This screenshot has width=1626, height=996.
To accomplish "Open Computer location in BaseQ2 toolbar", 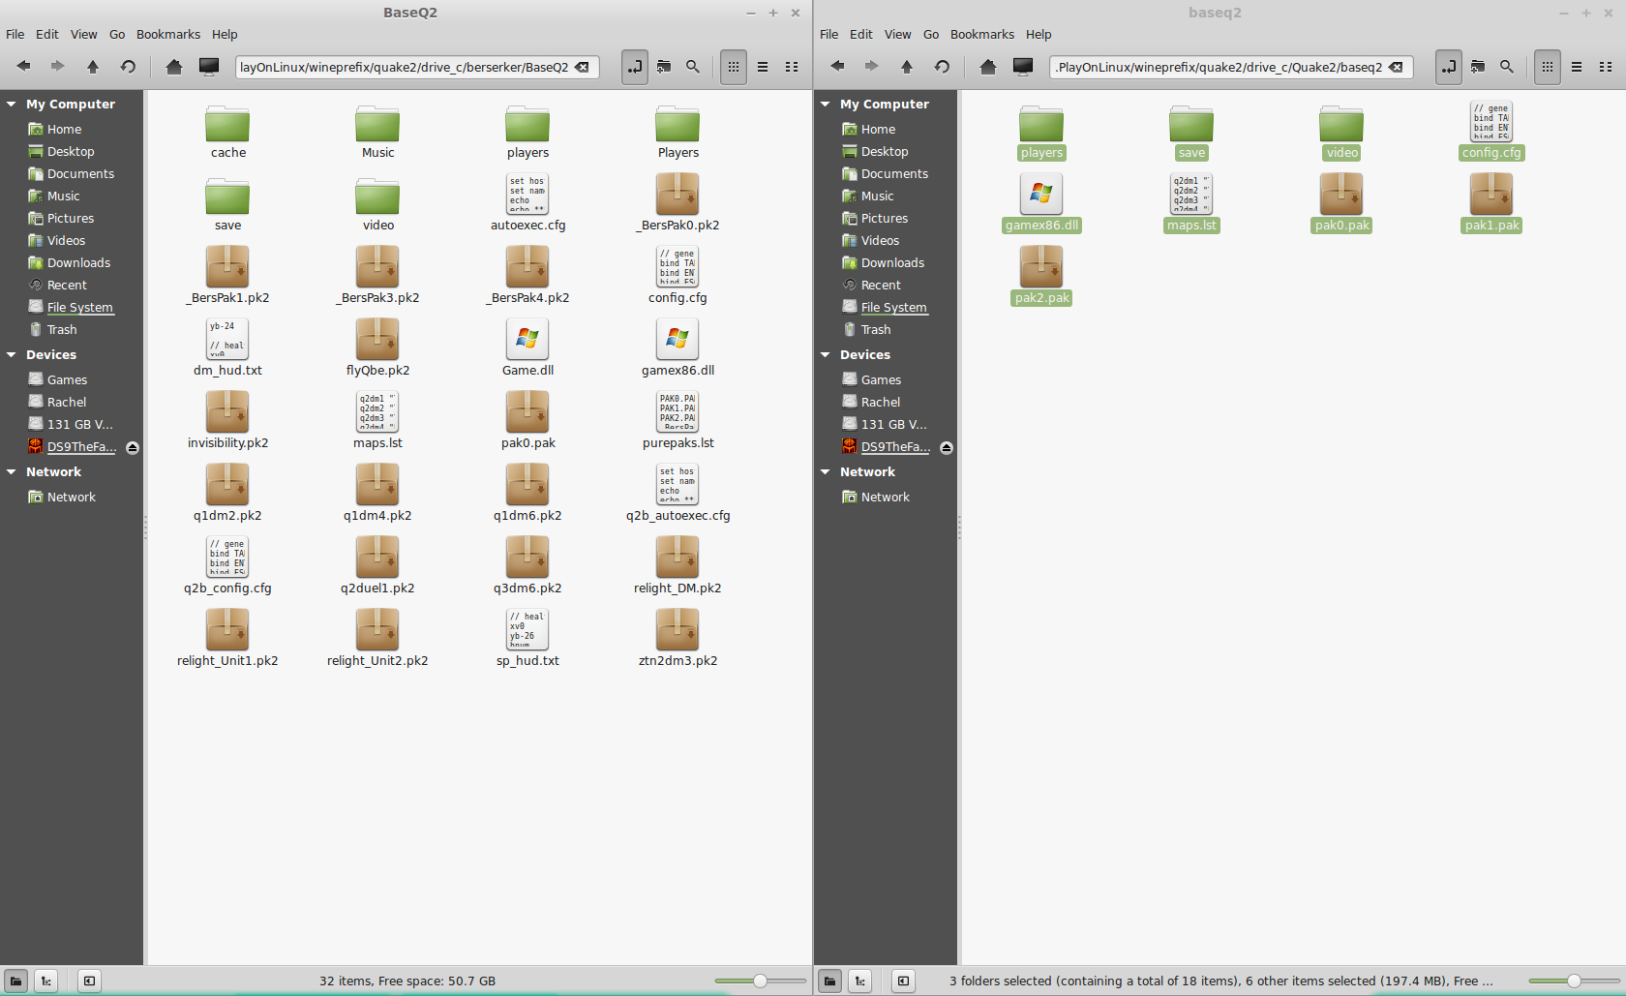I will [209, 67].
